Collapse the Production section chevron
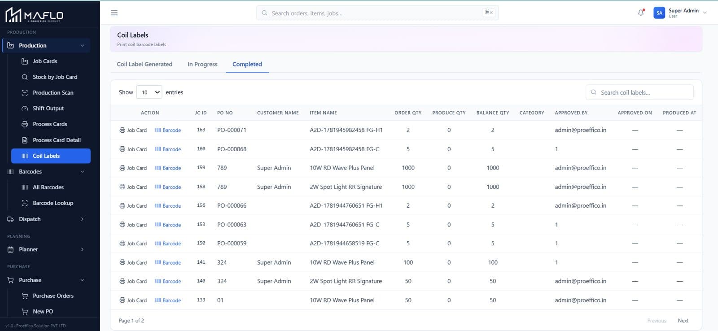 [x=83, y=45]
